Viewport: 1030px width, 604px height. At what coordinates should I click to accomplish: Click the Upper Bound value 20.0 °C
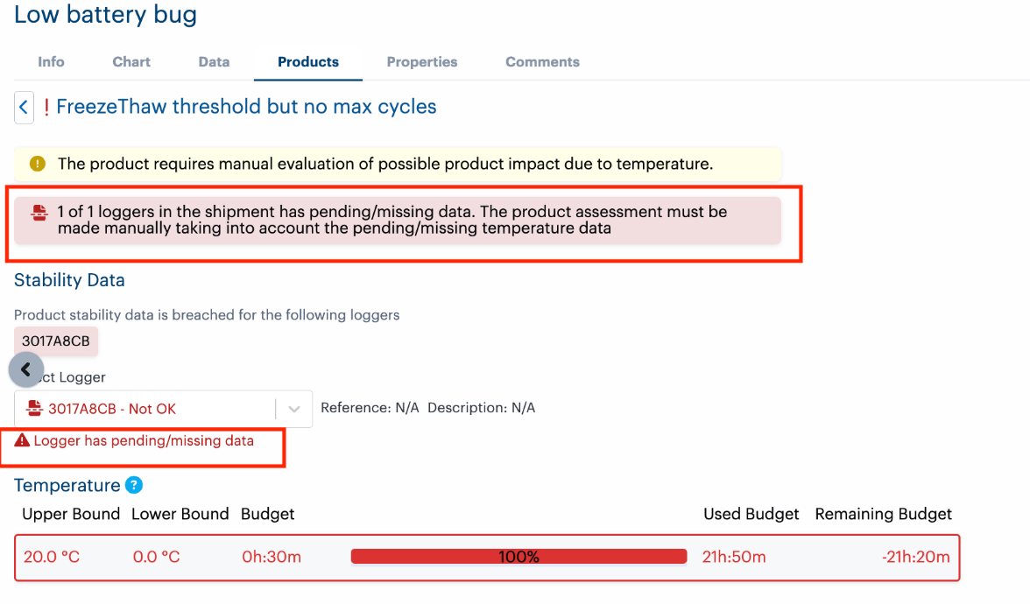[x=51, y=557]
